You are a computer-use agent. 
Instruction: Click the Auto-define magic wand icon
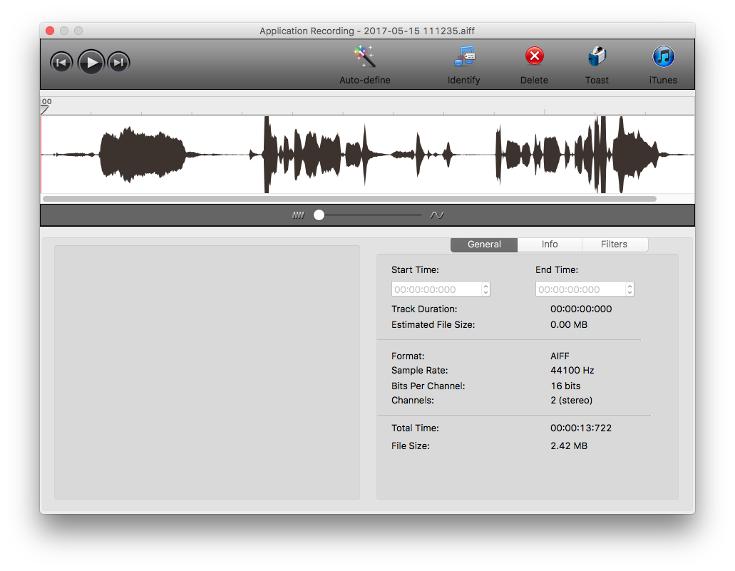(364, 56)
